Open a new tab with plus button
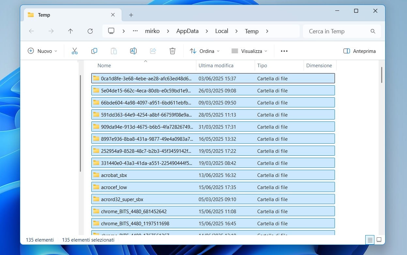 tap(131, 15)
